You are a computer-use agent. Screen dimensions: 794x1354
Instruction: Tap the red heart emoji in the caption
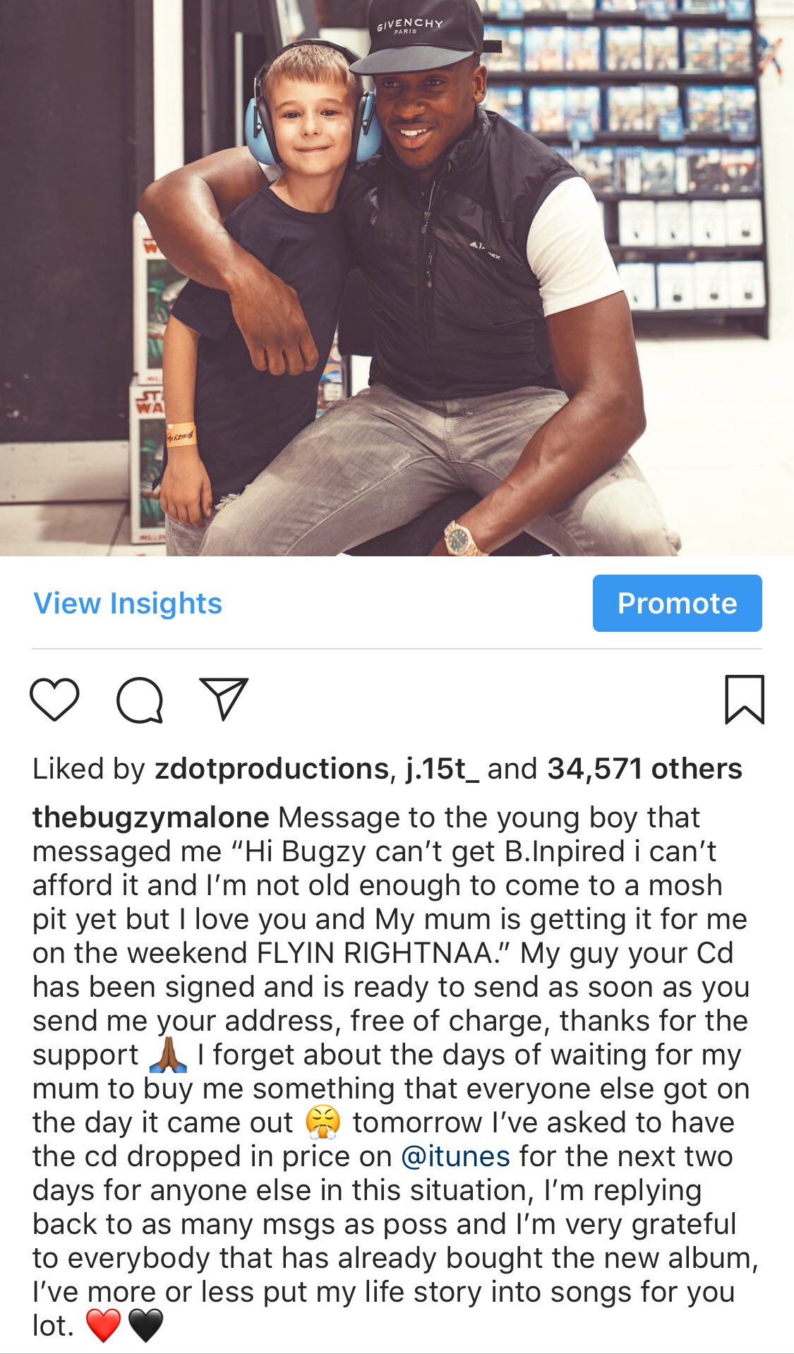103,1325
